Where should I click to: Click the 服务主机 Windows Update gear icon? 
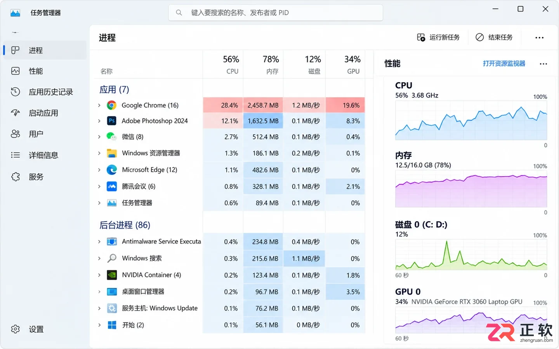pos(112,308)
